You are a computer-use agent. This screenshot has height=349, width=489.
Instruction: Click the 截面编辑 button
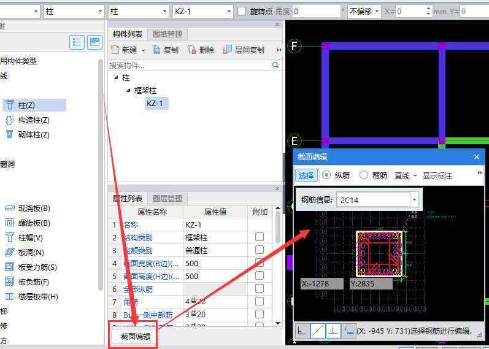tap(136, 337)
